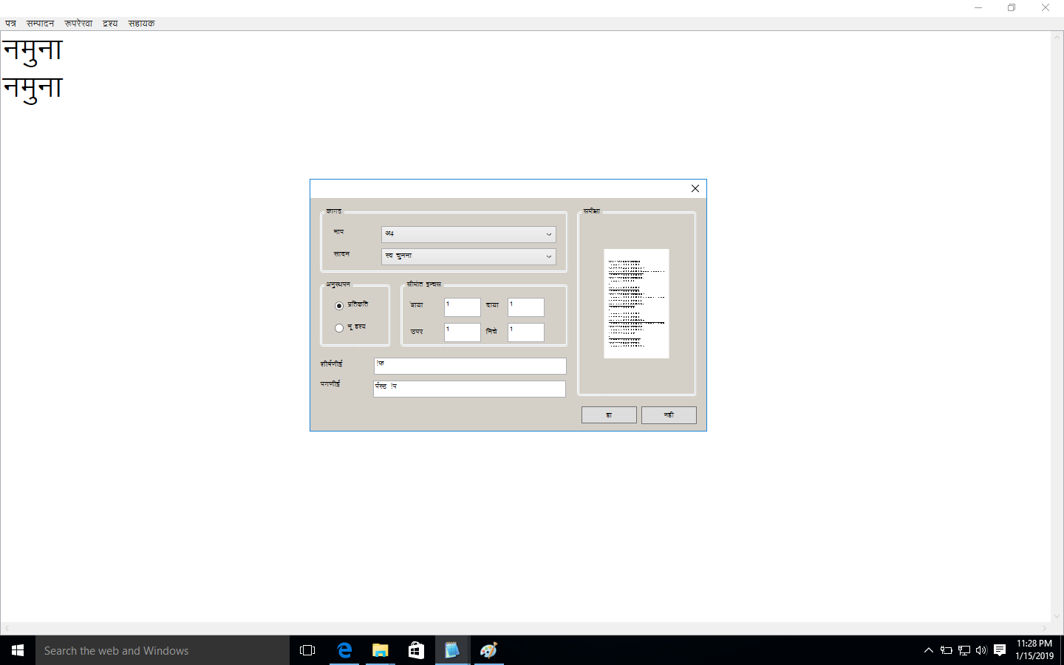This screenshot has width=1064, height=665.
Task: Click the बाया left margin field
Action: click(463, 307)
